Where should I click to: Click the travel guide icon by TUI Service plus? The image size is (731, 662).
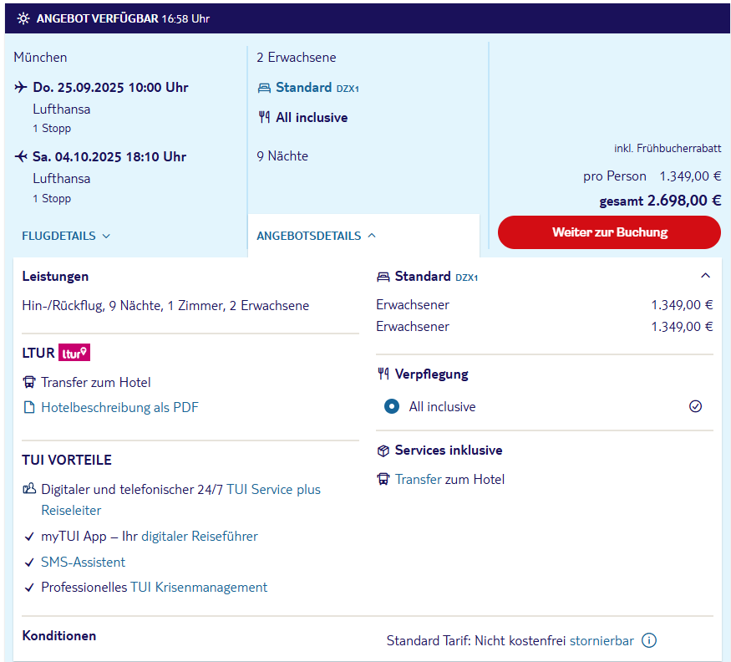point(29,489)
